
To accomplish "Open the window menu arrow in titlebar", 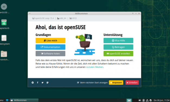I will pyautogui.click(x=30, y=14).
